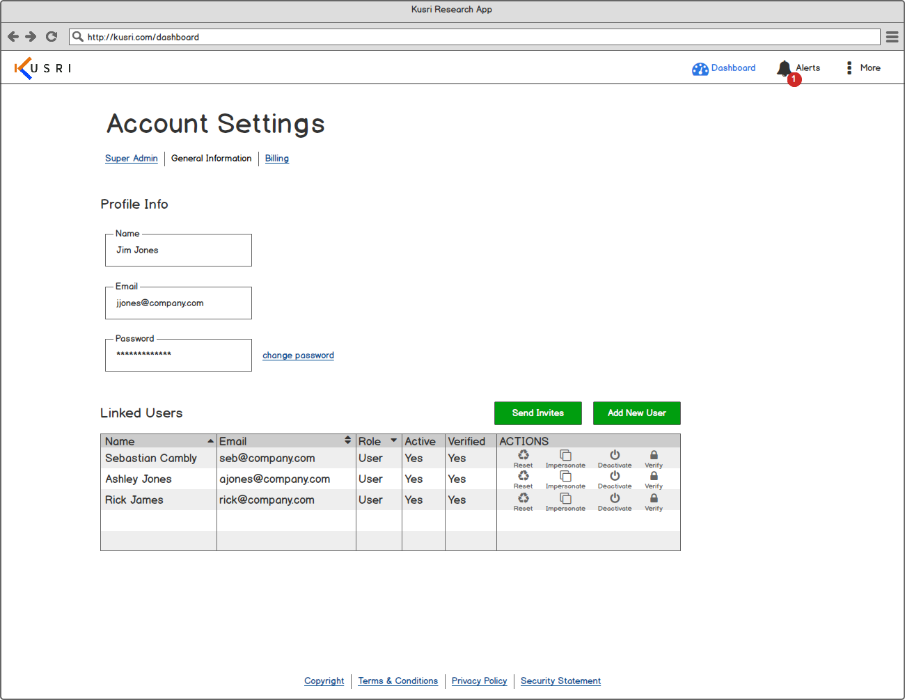This screenshot has height=700, width=905.
Task: Click the browser back arrow
Action: pyautogui.click(x=13, y=36)
